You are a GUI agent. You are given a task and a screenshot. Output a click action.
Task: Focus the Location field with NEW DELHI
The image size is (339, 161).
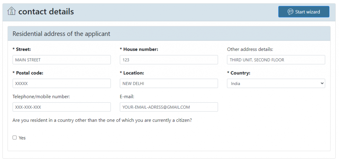[x=169, y=83]
